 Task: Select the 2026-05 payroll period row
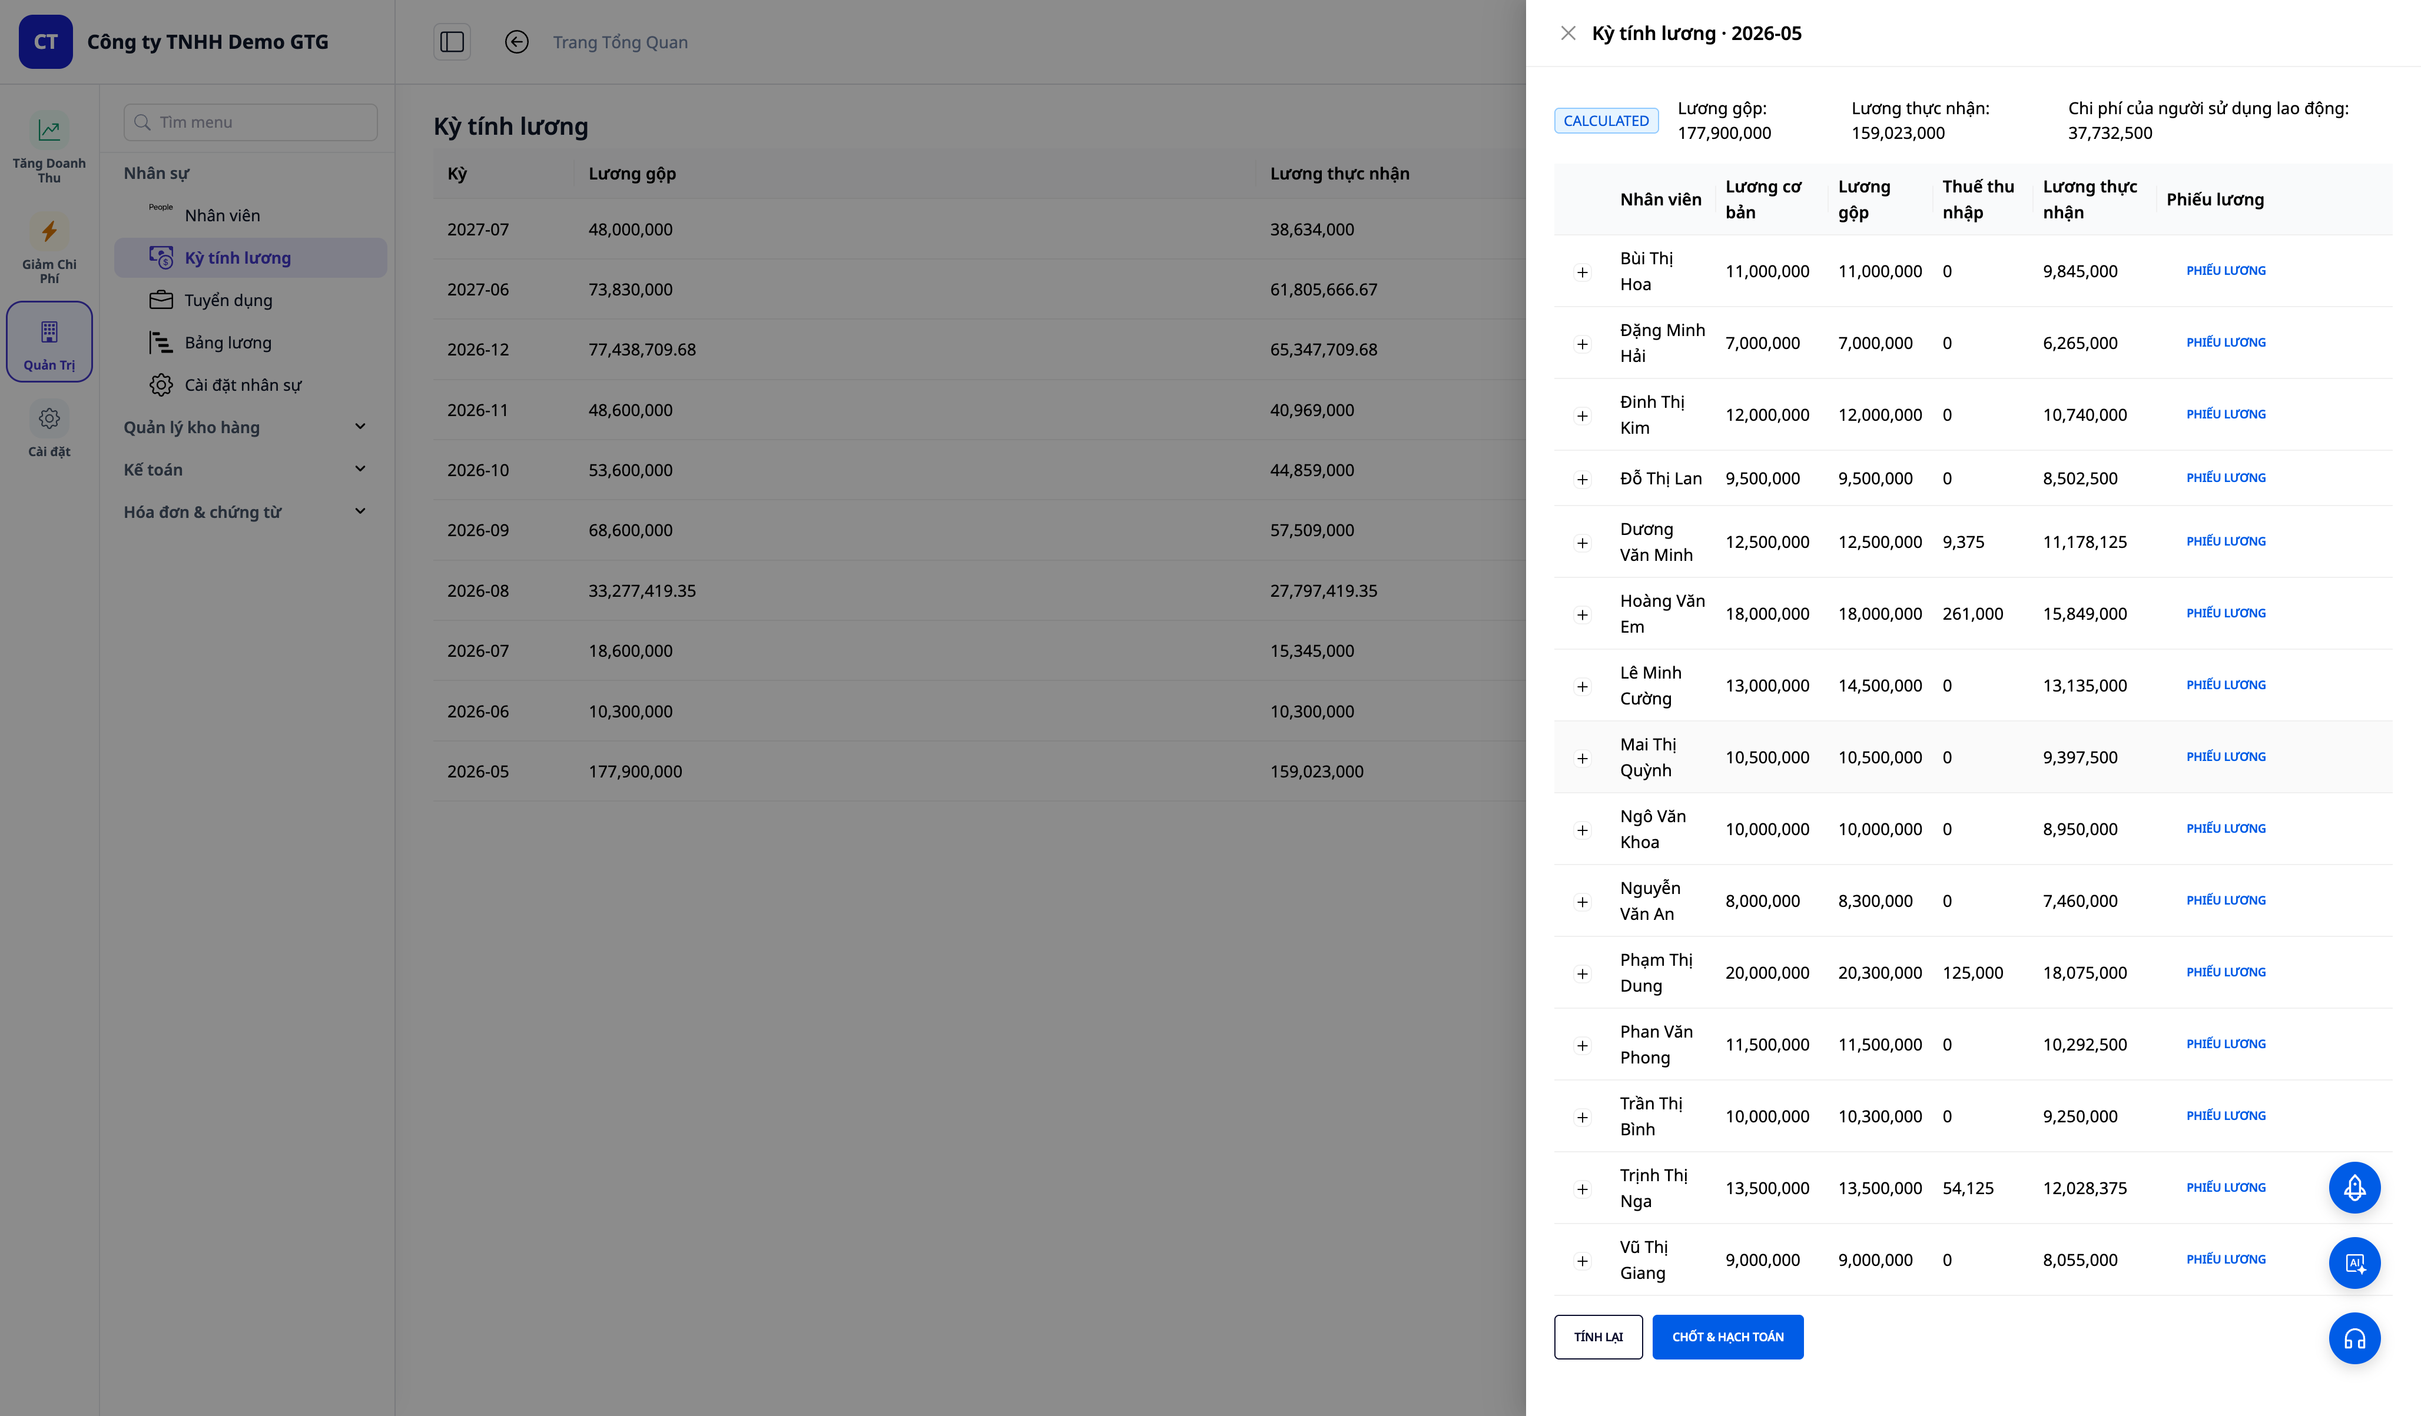[979, 772]
